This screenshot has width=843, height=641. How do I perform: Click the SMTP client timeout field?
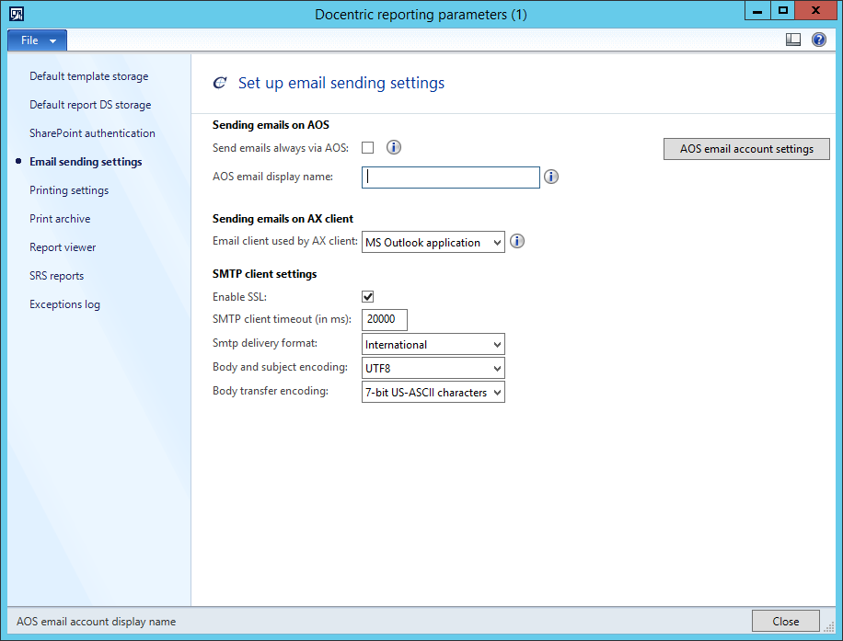pos(385,320)
